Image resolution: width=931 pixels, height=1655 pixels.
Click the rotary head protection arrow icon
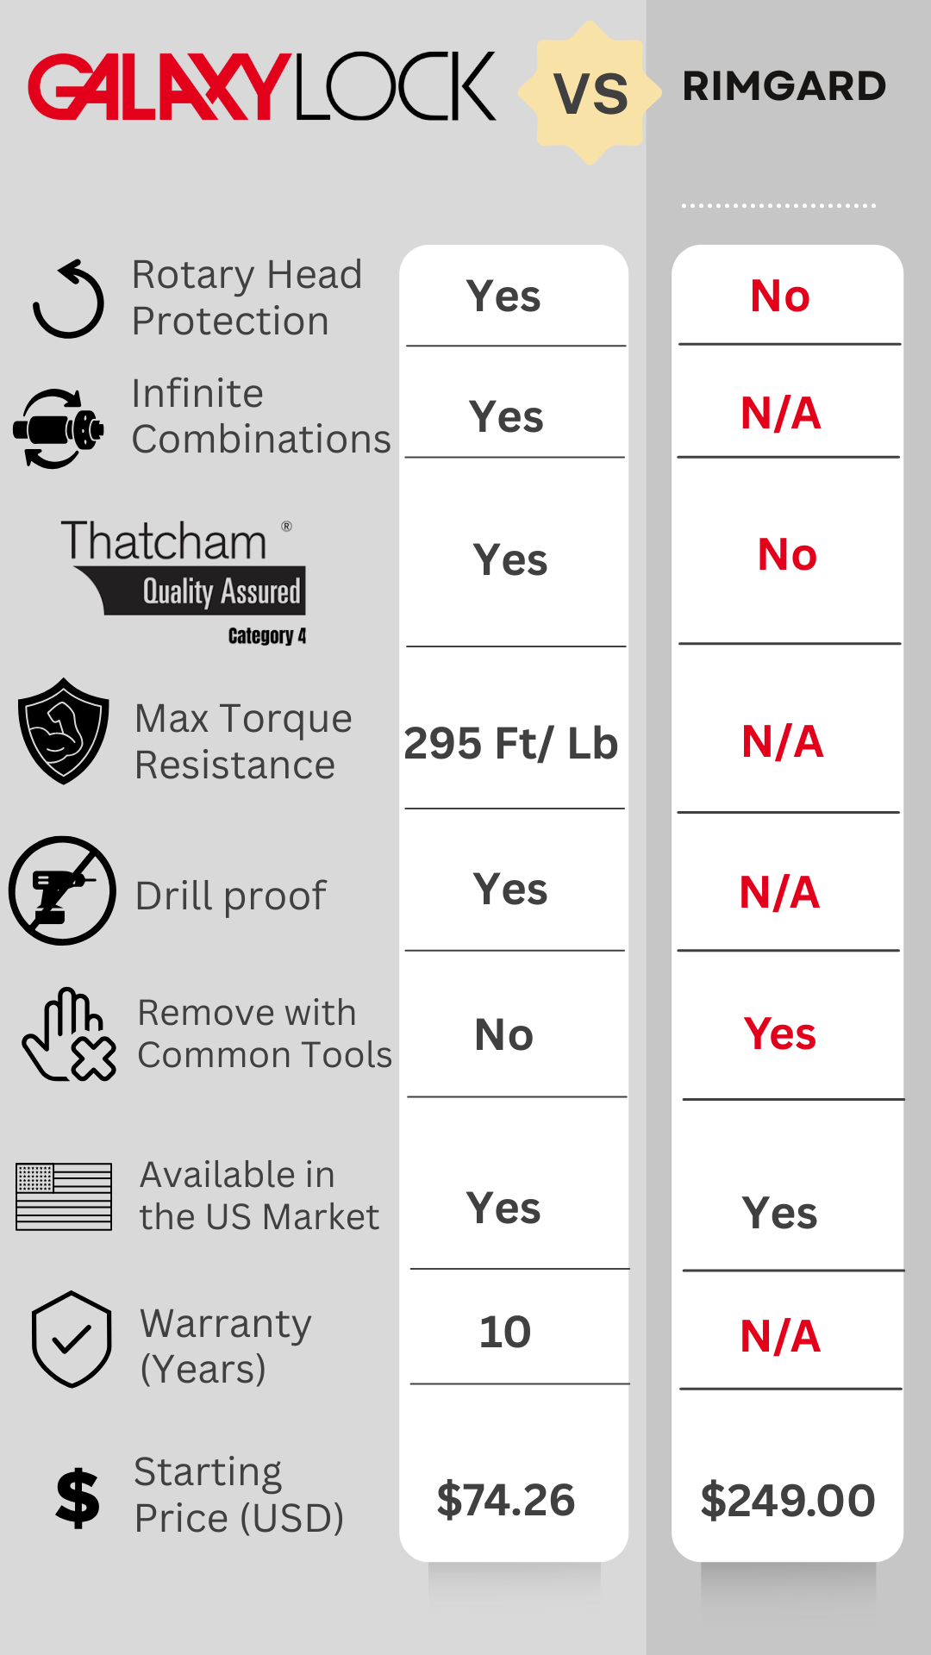point(68,299)
